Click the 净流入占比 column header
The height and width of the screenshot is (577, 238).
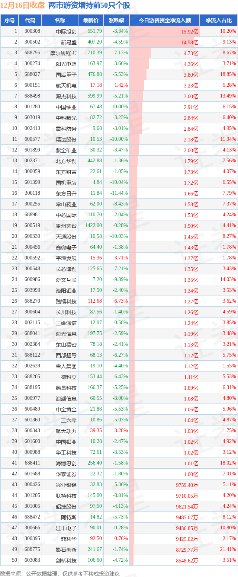(219, 20)
